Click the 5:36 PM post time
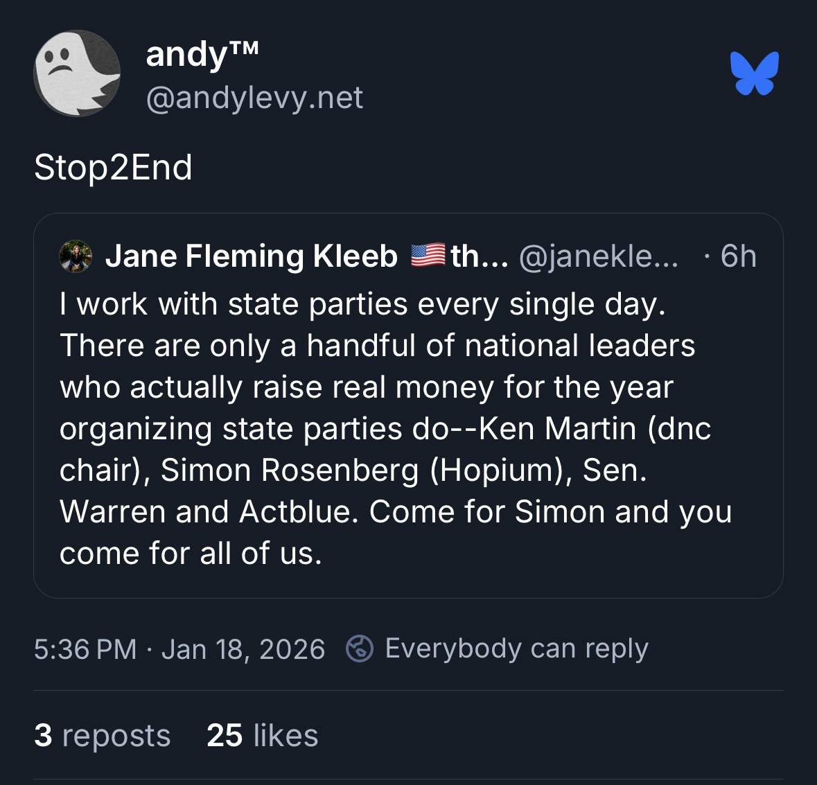Viewport: 817px width, 785px height. [x=85, y=649]
